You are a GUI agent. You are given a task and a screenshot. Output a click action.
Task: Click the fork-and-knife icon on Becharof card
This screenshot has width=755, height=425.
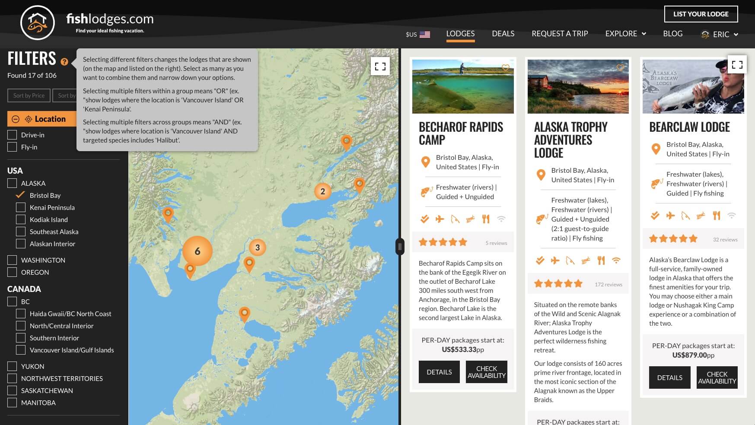pos(486,219)
